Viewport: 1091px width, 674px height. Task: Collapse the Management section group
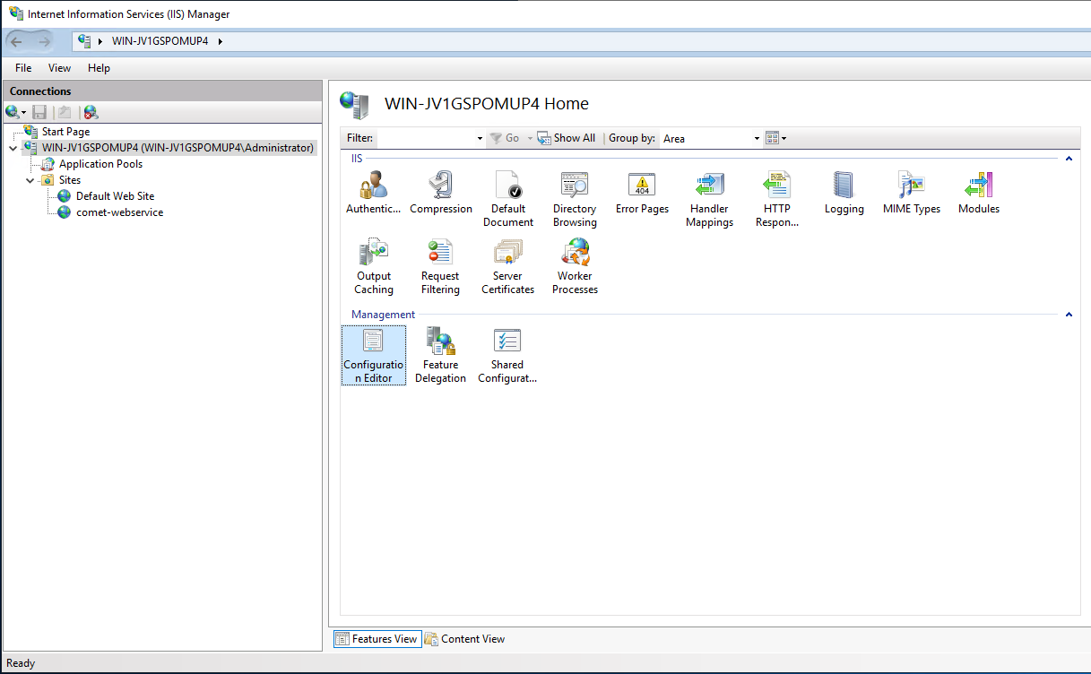(x=1069, y=315)
